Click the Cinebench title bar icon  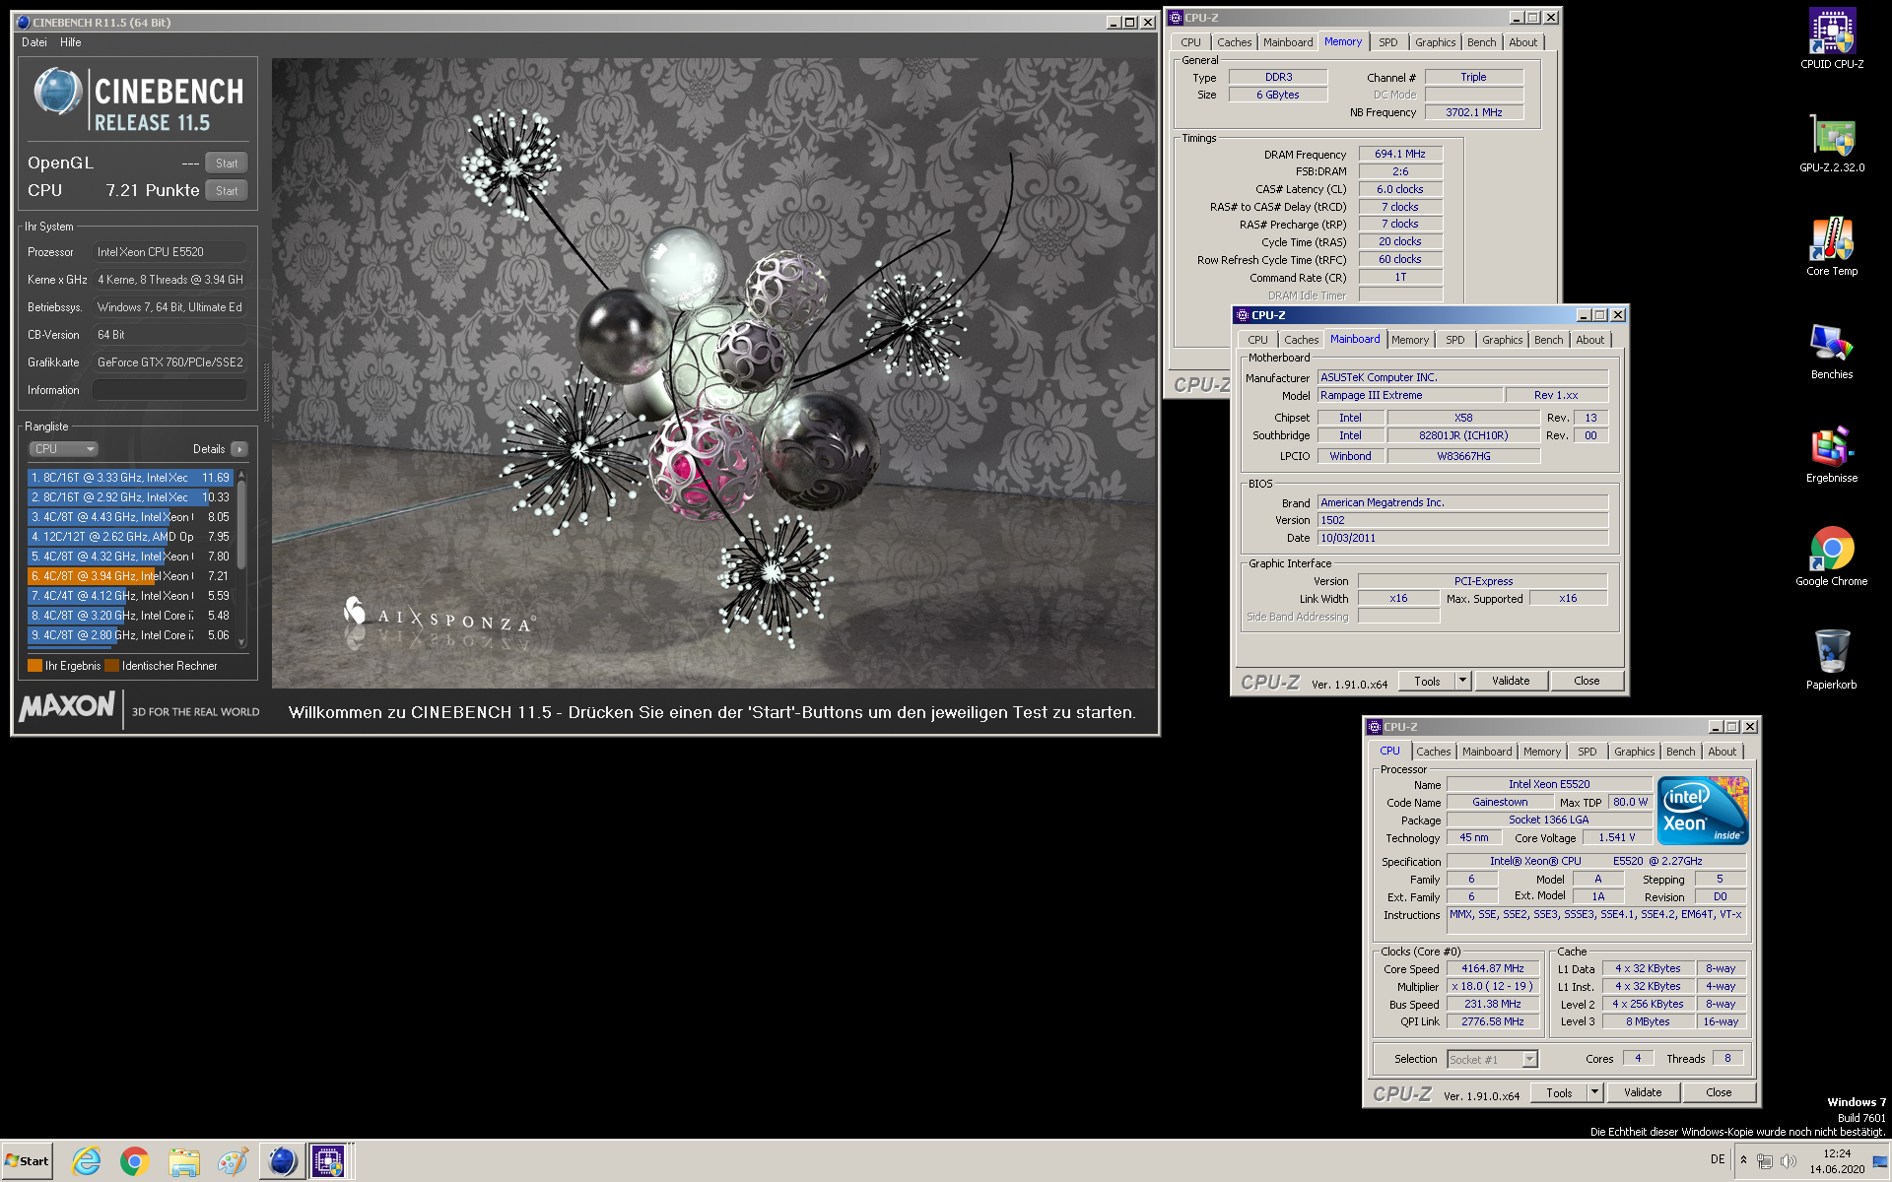23,22
